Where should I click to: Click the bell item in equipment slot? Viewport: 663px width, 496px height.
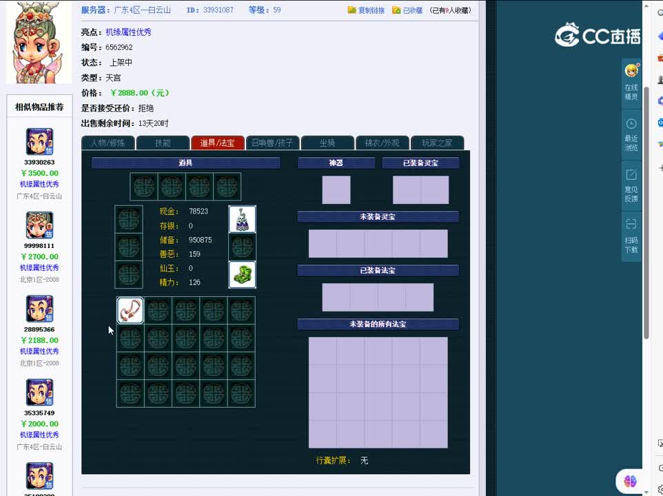pyautogui.click(x=243, y=219)
